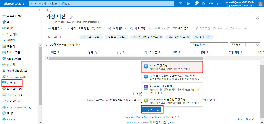Open directory and subscription filter icon

click(188, 4)
